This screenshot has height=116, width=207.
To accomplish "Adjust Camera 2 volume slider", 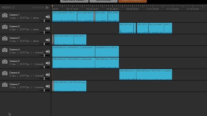I will tap(45, 32).
